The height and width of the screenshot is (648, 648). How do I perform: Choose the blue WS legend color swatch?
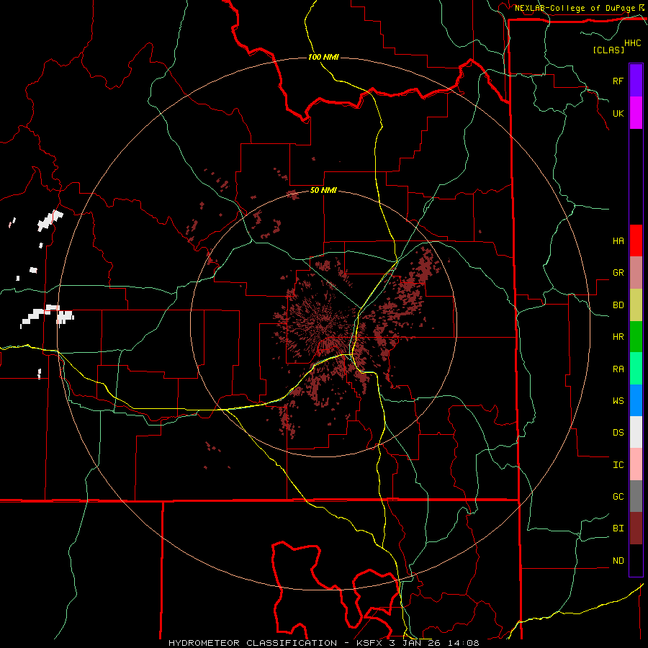[x=636, y=400]
